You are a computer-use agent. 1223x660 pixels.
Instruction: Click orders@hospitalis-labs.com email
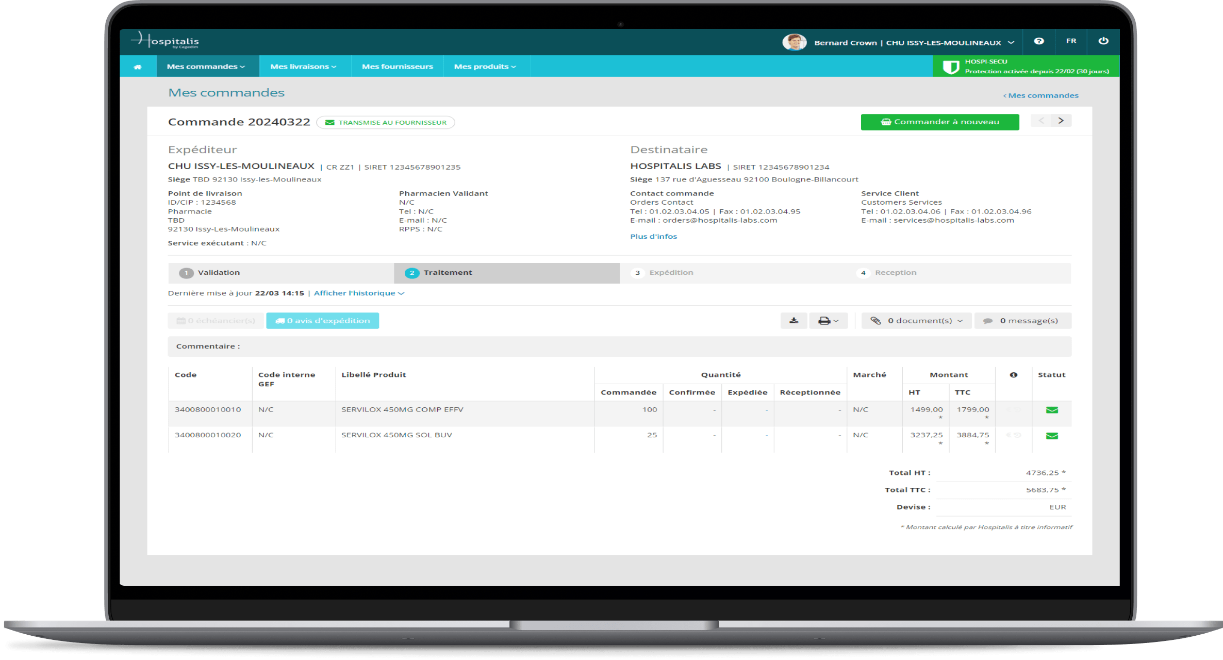[720, 220]
